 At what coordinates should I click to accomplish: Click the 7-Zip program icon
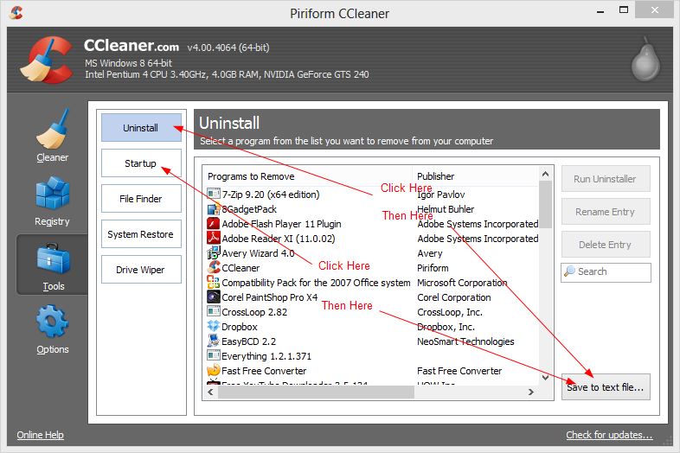(214, 194)
